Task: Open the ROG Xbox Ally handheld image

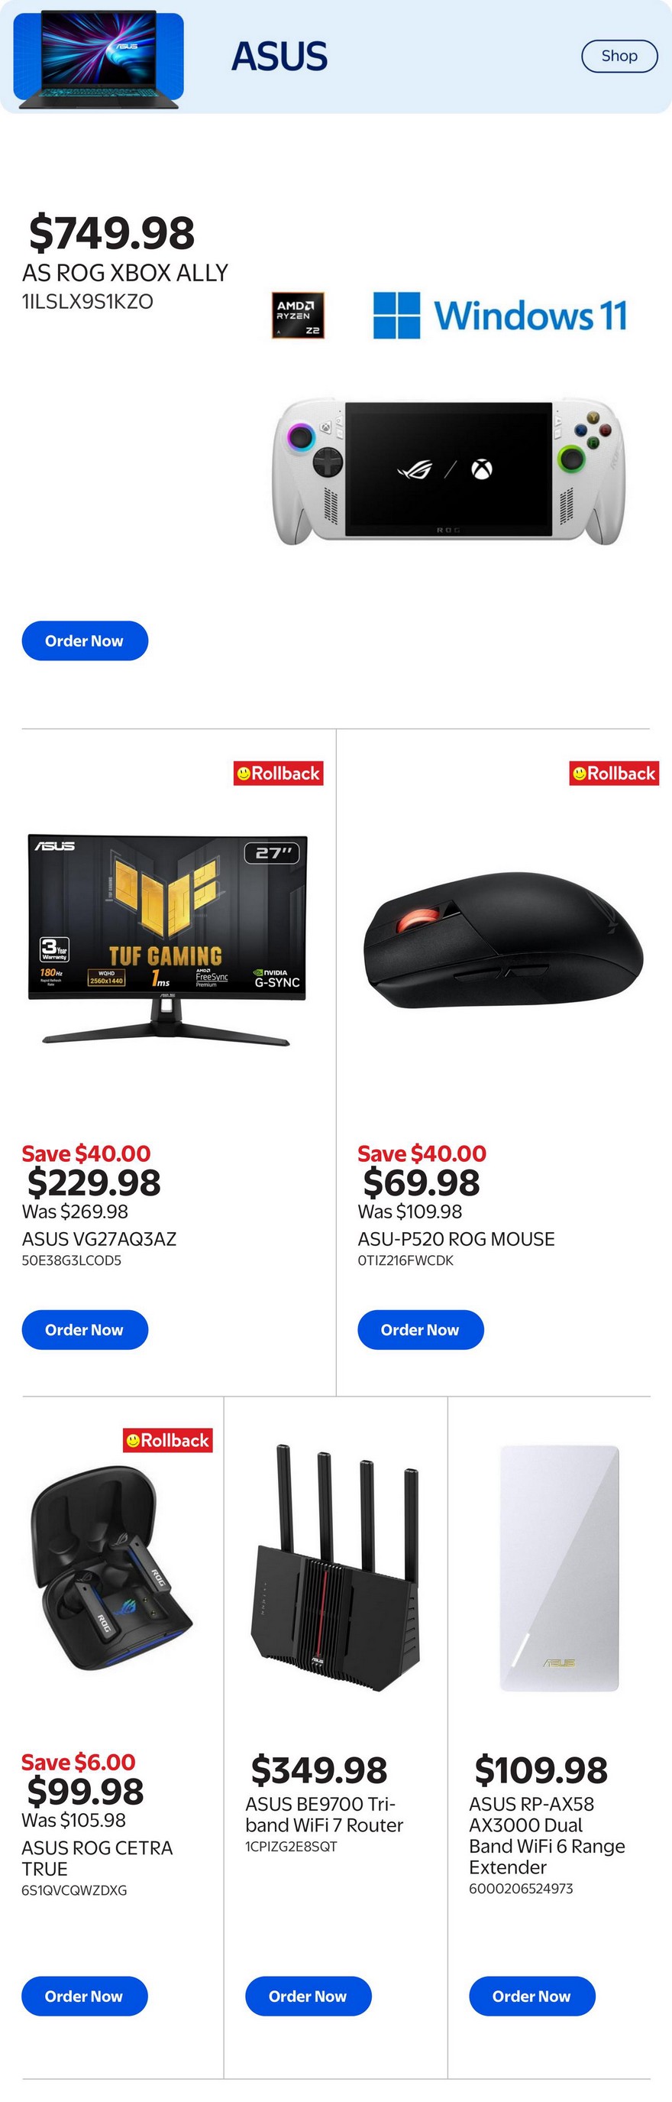Action: pyautogui.click(x=448, y=472)
